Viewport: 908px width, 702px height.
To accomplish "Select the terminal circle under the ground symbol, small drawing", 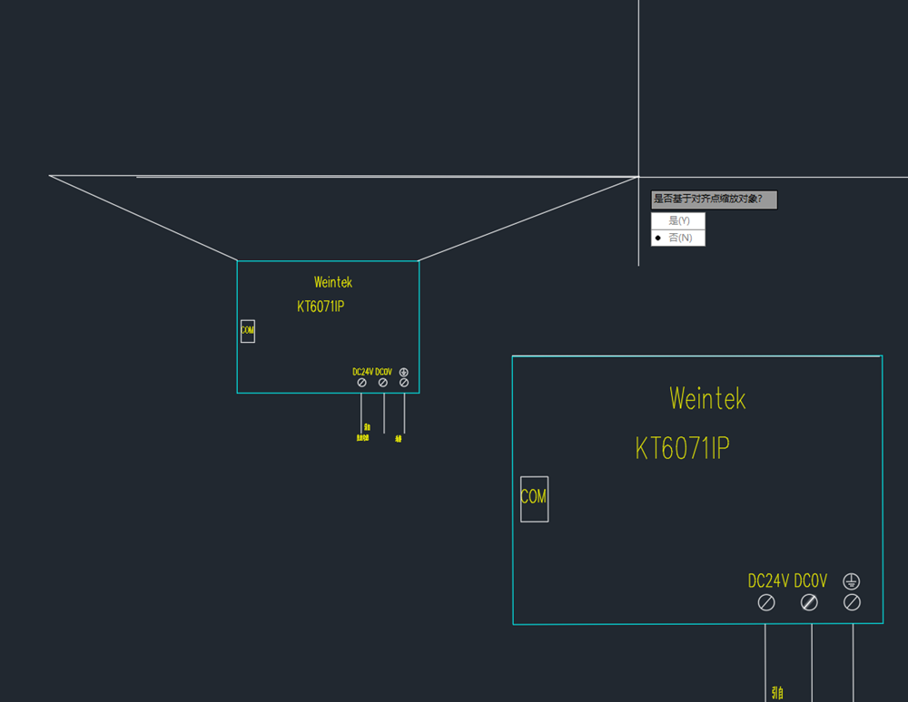I will pos(404,383).
